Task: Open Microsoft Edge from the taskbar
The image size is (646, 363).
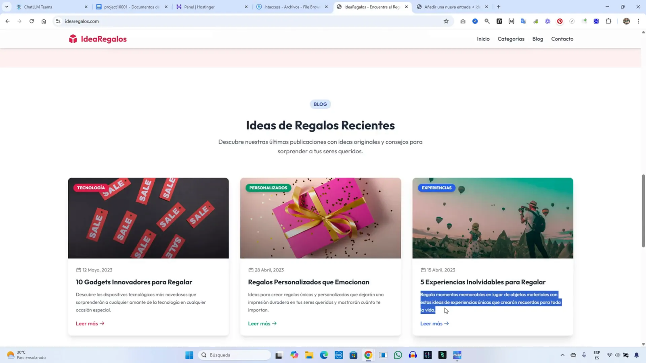Action: click(x=323, y=355)
